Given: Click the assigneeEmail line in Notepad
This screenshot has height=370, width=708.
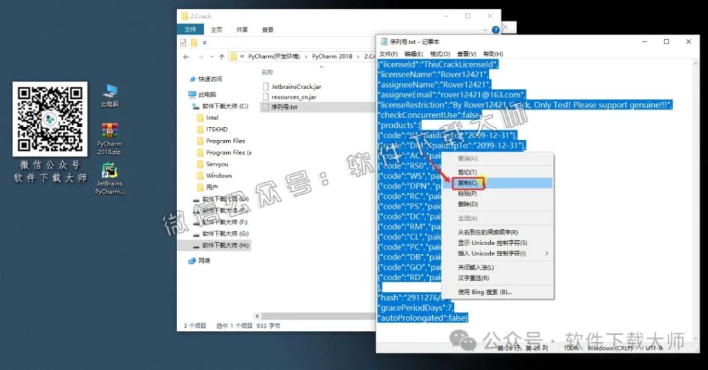Looking at the screenshot, I should 451,95.
